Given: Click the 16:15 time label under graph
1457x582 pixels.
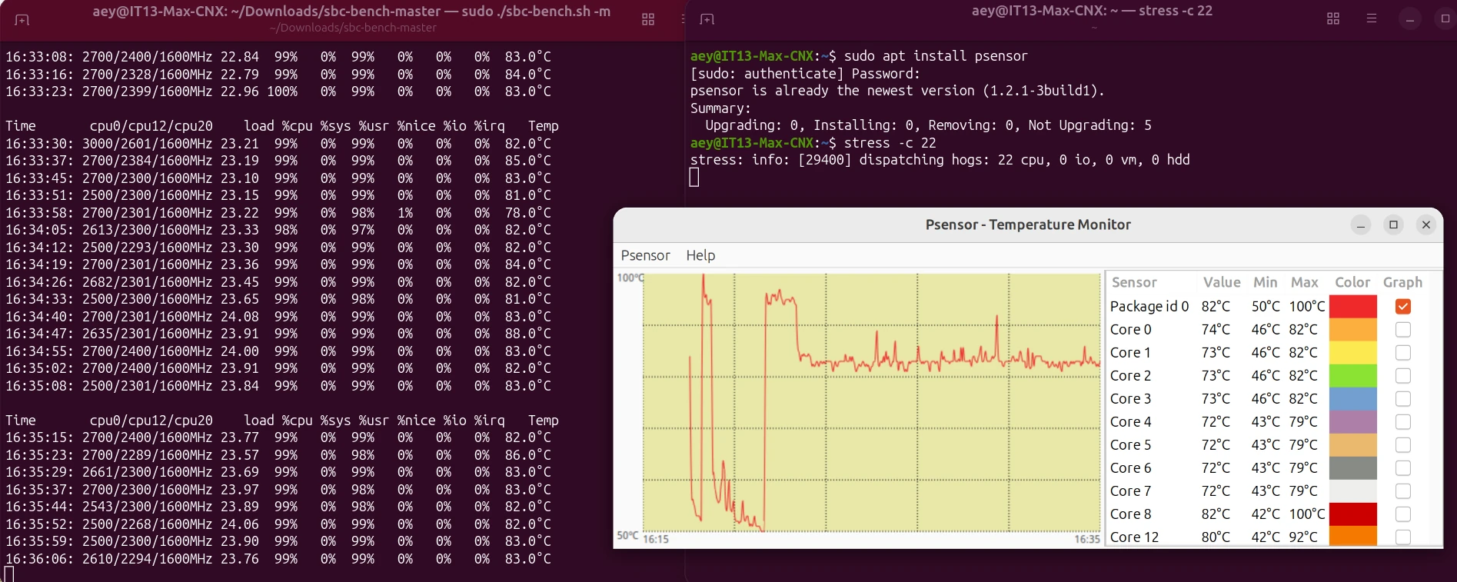Looking at the screenshot, I should (656, 539).
